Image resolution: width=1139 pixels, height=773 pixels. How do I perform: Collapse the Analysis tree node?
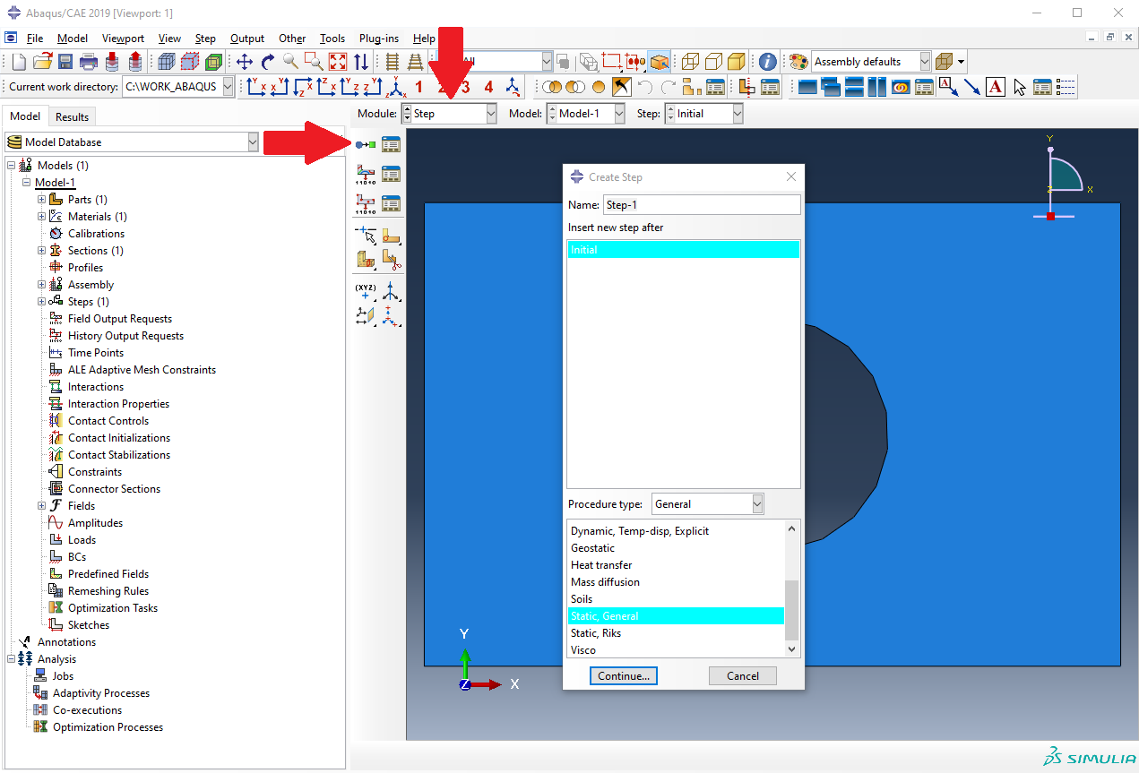(12, 659)
